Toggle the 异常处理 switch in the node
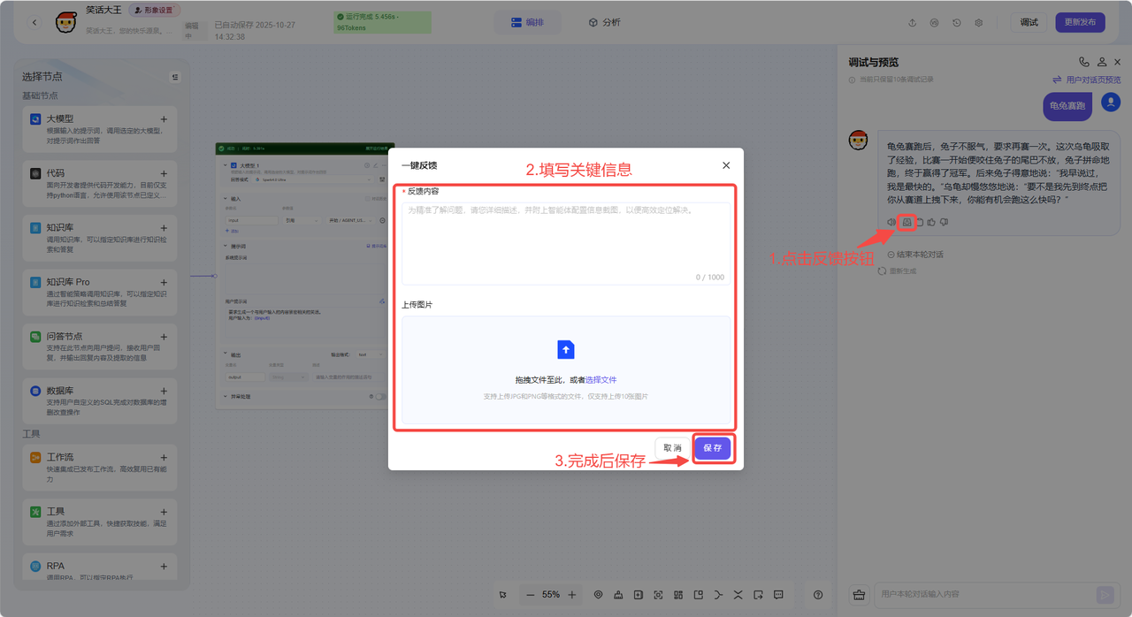This screenshot has width=1132, height=617. [x=379, y=397]
